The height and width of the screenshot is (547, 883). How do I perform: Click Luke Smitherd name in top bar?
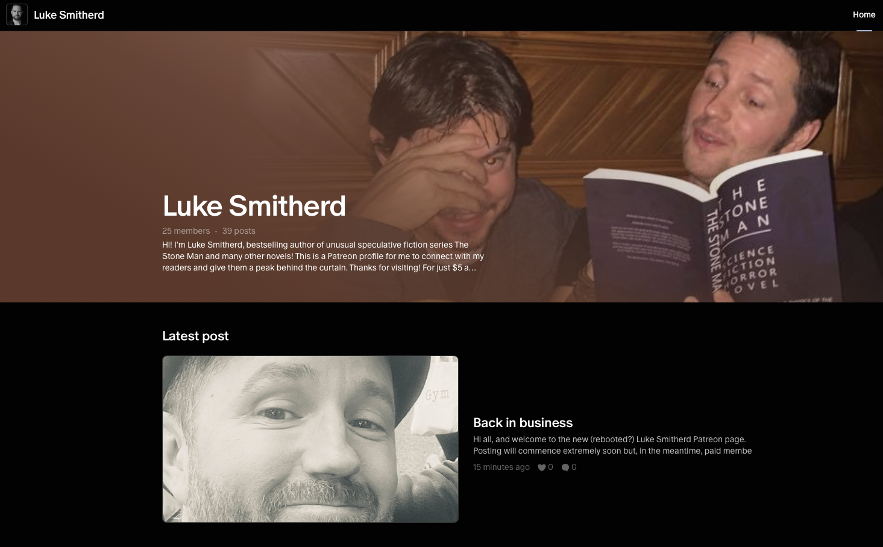(x=69, y=14)
